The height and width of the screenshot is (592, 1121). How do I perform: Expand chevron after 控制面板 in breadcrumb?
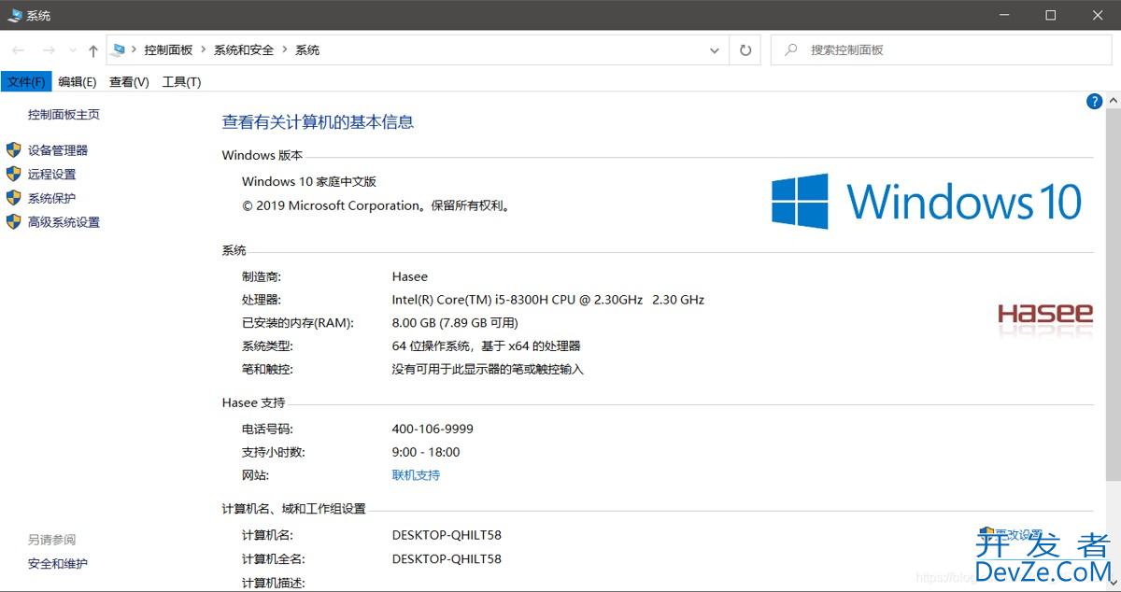tap(203, 50)
